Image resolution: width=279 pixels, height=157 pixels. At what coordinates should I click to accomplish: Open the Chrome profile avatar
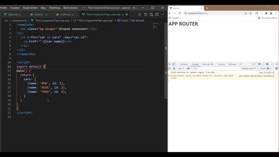pyautogui.click(x=271, y=14)
